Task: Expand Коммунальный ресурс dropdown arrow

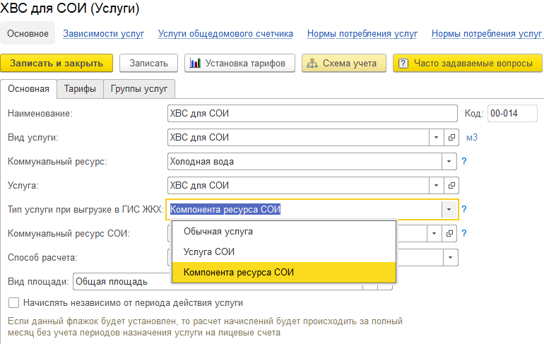Action: click(449, 162)
